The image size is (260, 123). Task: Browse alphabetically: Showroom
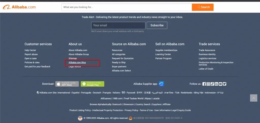tap(128, 104)
